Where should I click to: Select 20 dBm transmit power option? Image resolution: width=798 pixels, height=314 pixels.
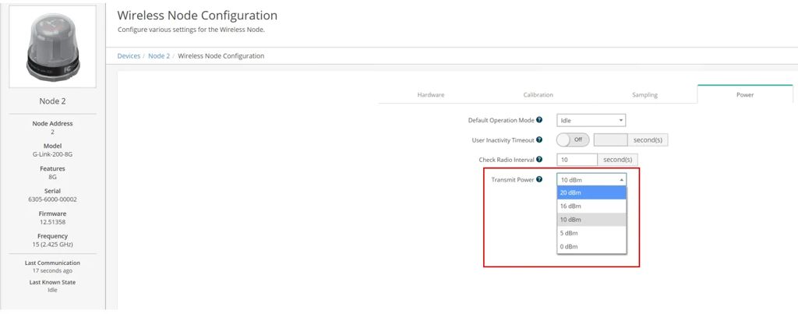(x=591, y=193)
